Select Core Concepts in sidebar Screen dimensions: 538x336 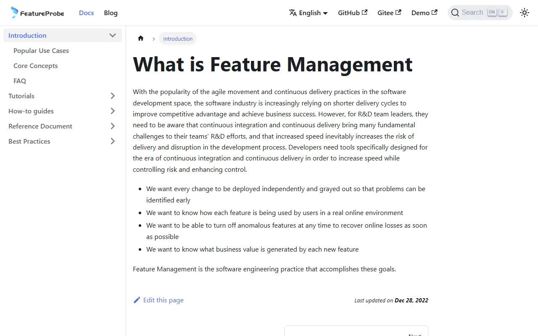(x=36, y=66)
